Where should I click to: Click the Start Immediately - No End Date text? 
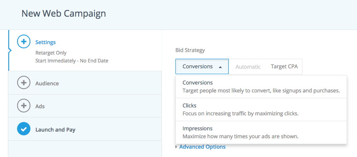click(x=72, y=61)
